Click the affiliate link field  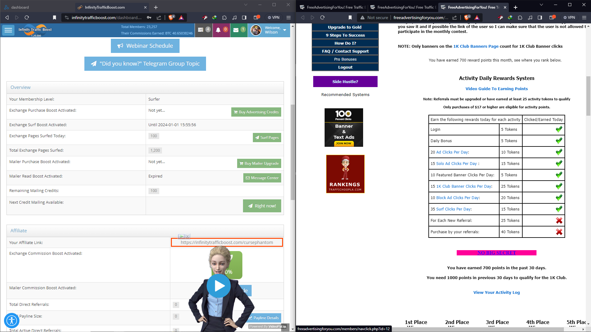[x=227, y=242]
